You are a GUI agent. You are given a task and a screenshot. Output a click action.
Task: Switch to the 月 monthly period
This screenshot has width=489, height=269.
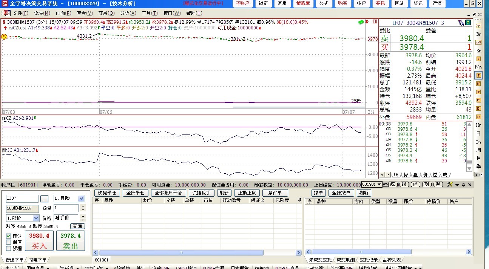pos(478,158)
